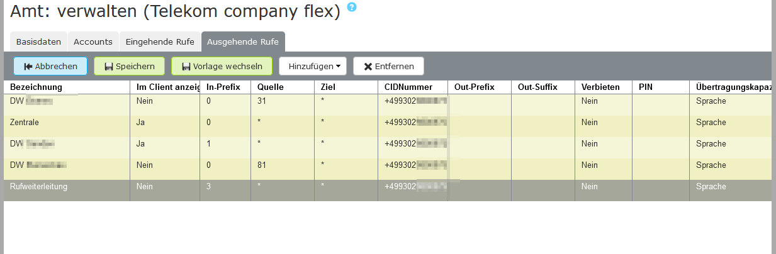The width and height of the screenshot is (776, 254).
Task: Click the blue help question mark icon
Action: coord(352,7)
